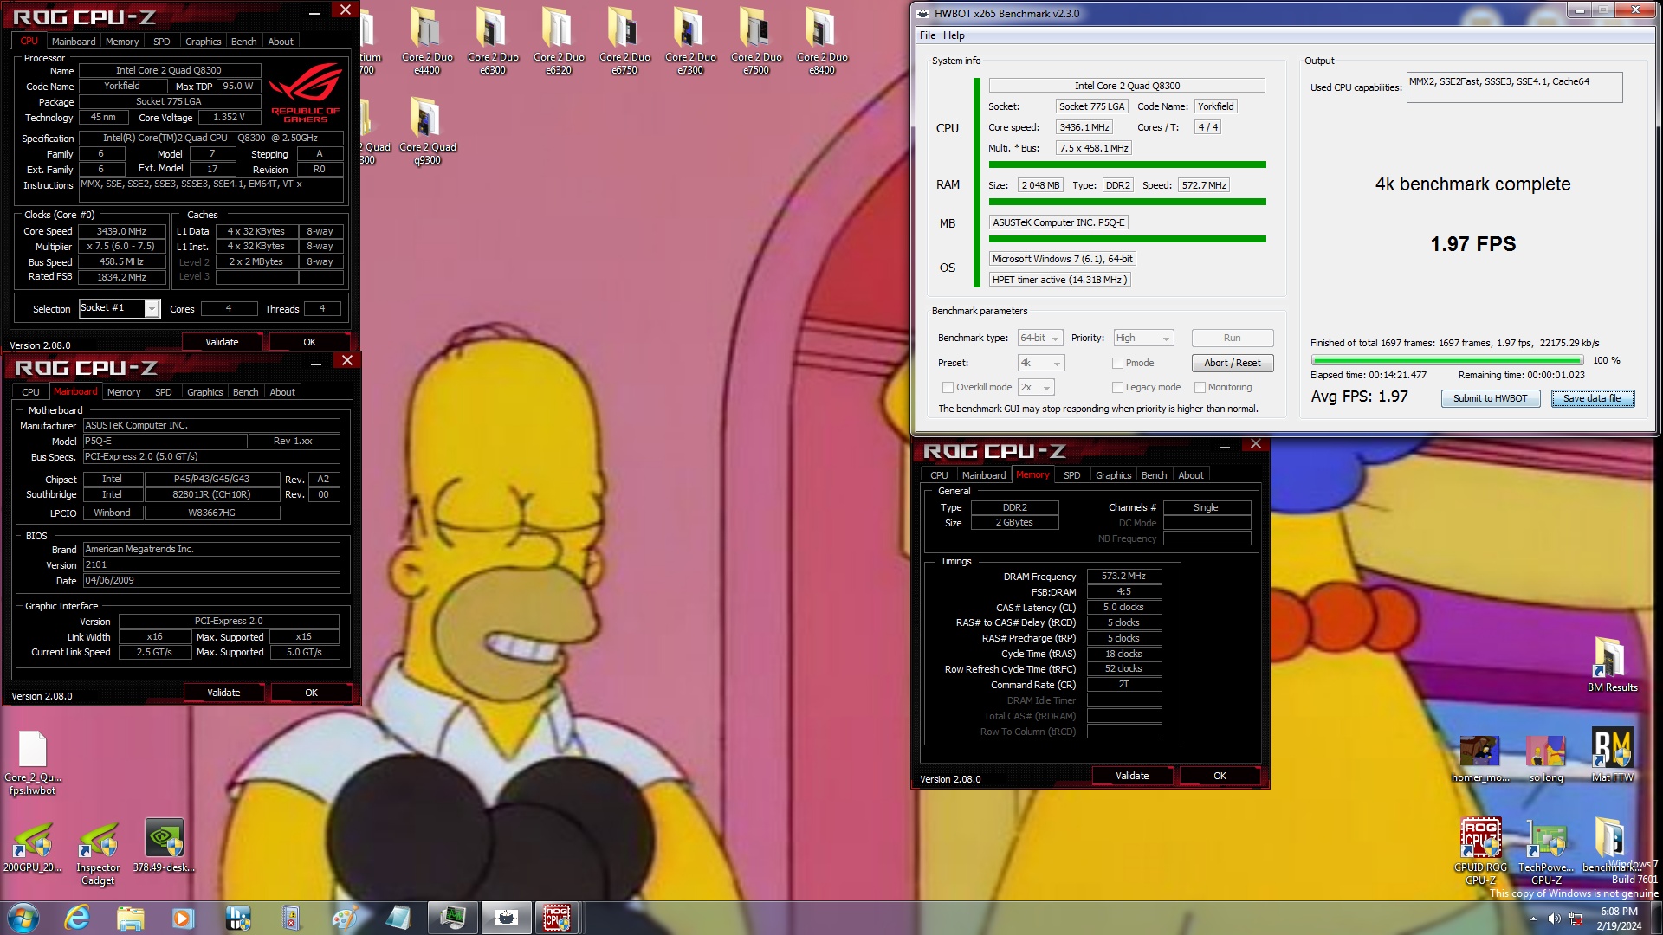Viewport: 1663px width, 935px height.
Task: Click the Save data file button
Action: (x=1592, y=398)
